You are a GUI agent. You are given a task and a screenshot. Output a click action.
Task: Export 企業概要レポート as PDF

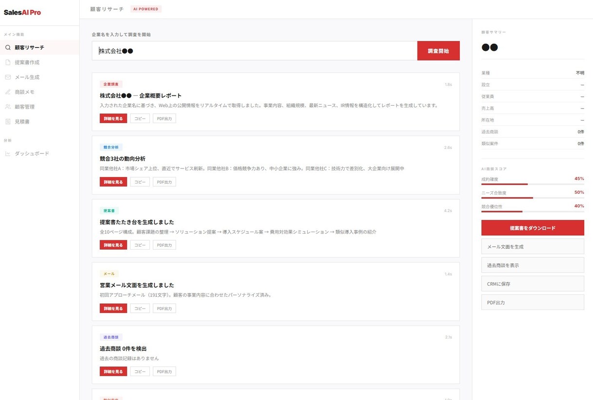pyautogui.click(x=164, y=118)
